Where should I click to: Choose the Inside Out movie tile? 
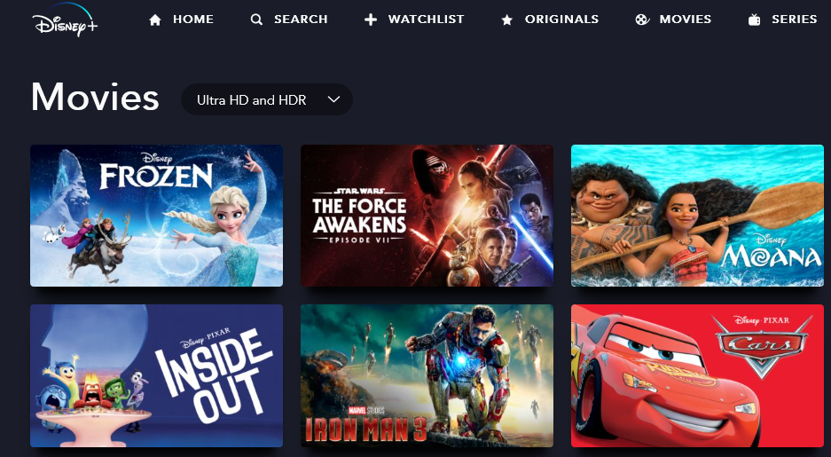coord(156,376)
